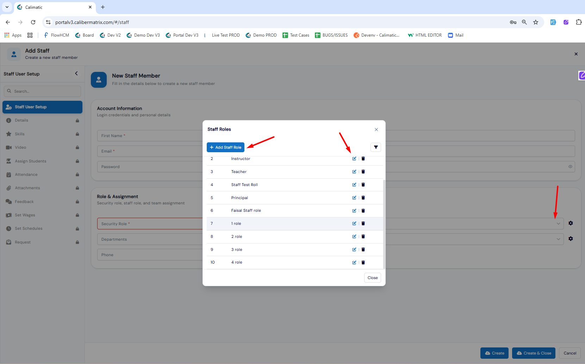
Task: Close the Staff Roles dialog with X
Action: pos(376,130)
